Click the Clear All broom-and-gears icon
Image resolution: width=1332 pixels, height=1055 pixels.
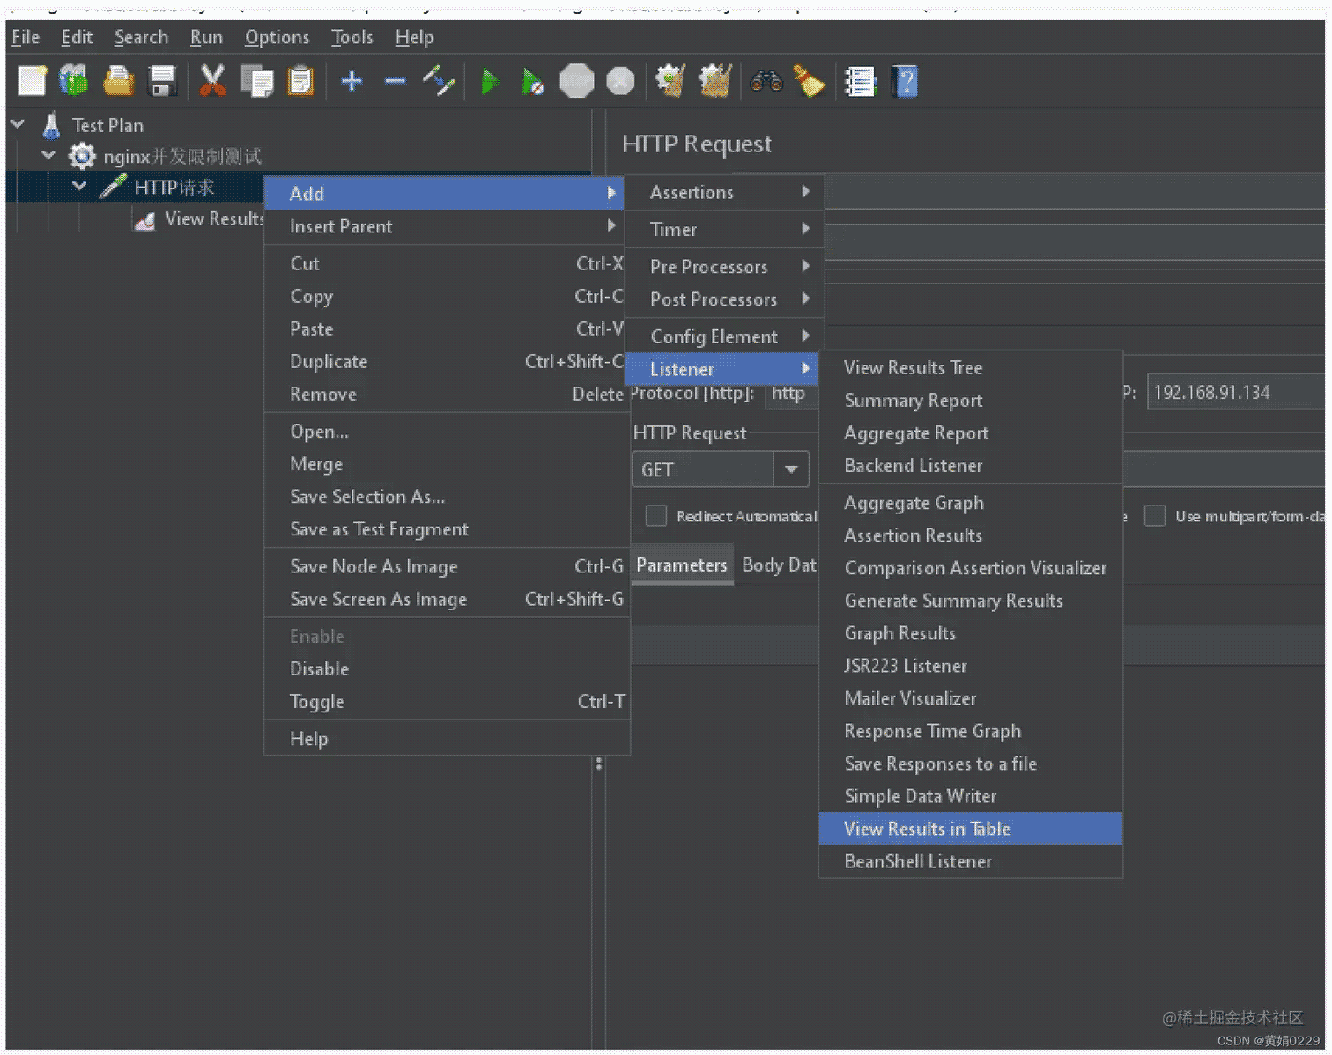(714, 82)
